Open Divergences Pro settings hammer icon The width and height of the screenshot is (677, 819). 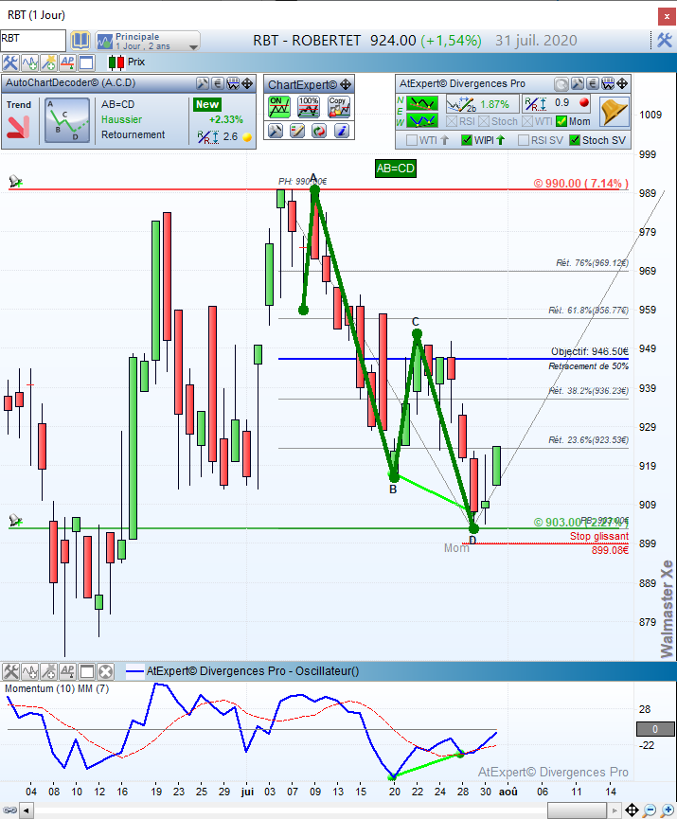click(x=578, y=84)
